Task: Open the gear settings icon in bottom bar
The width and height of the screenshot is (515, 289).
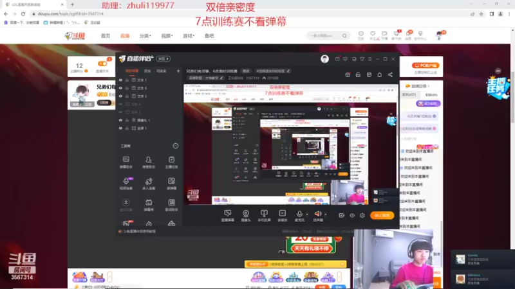Action: point(362,215)
